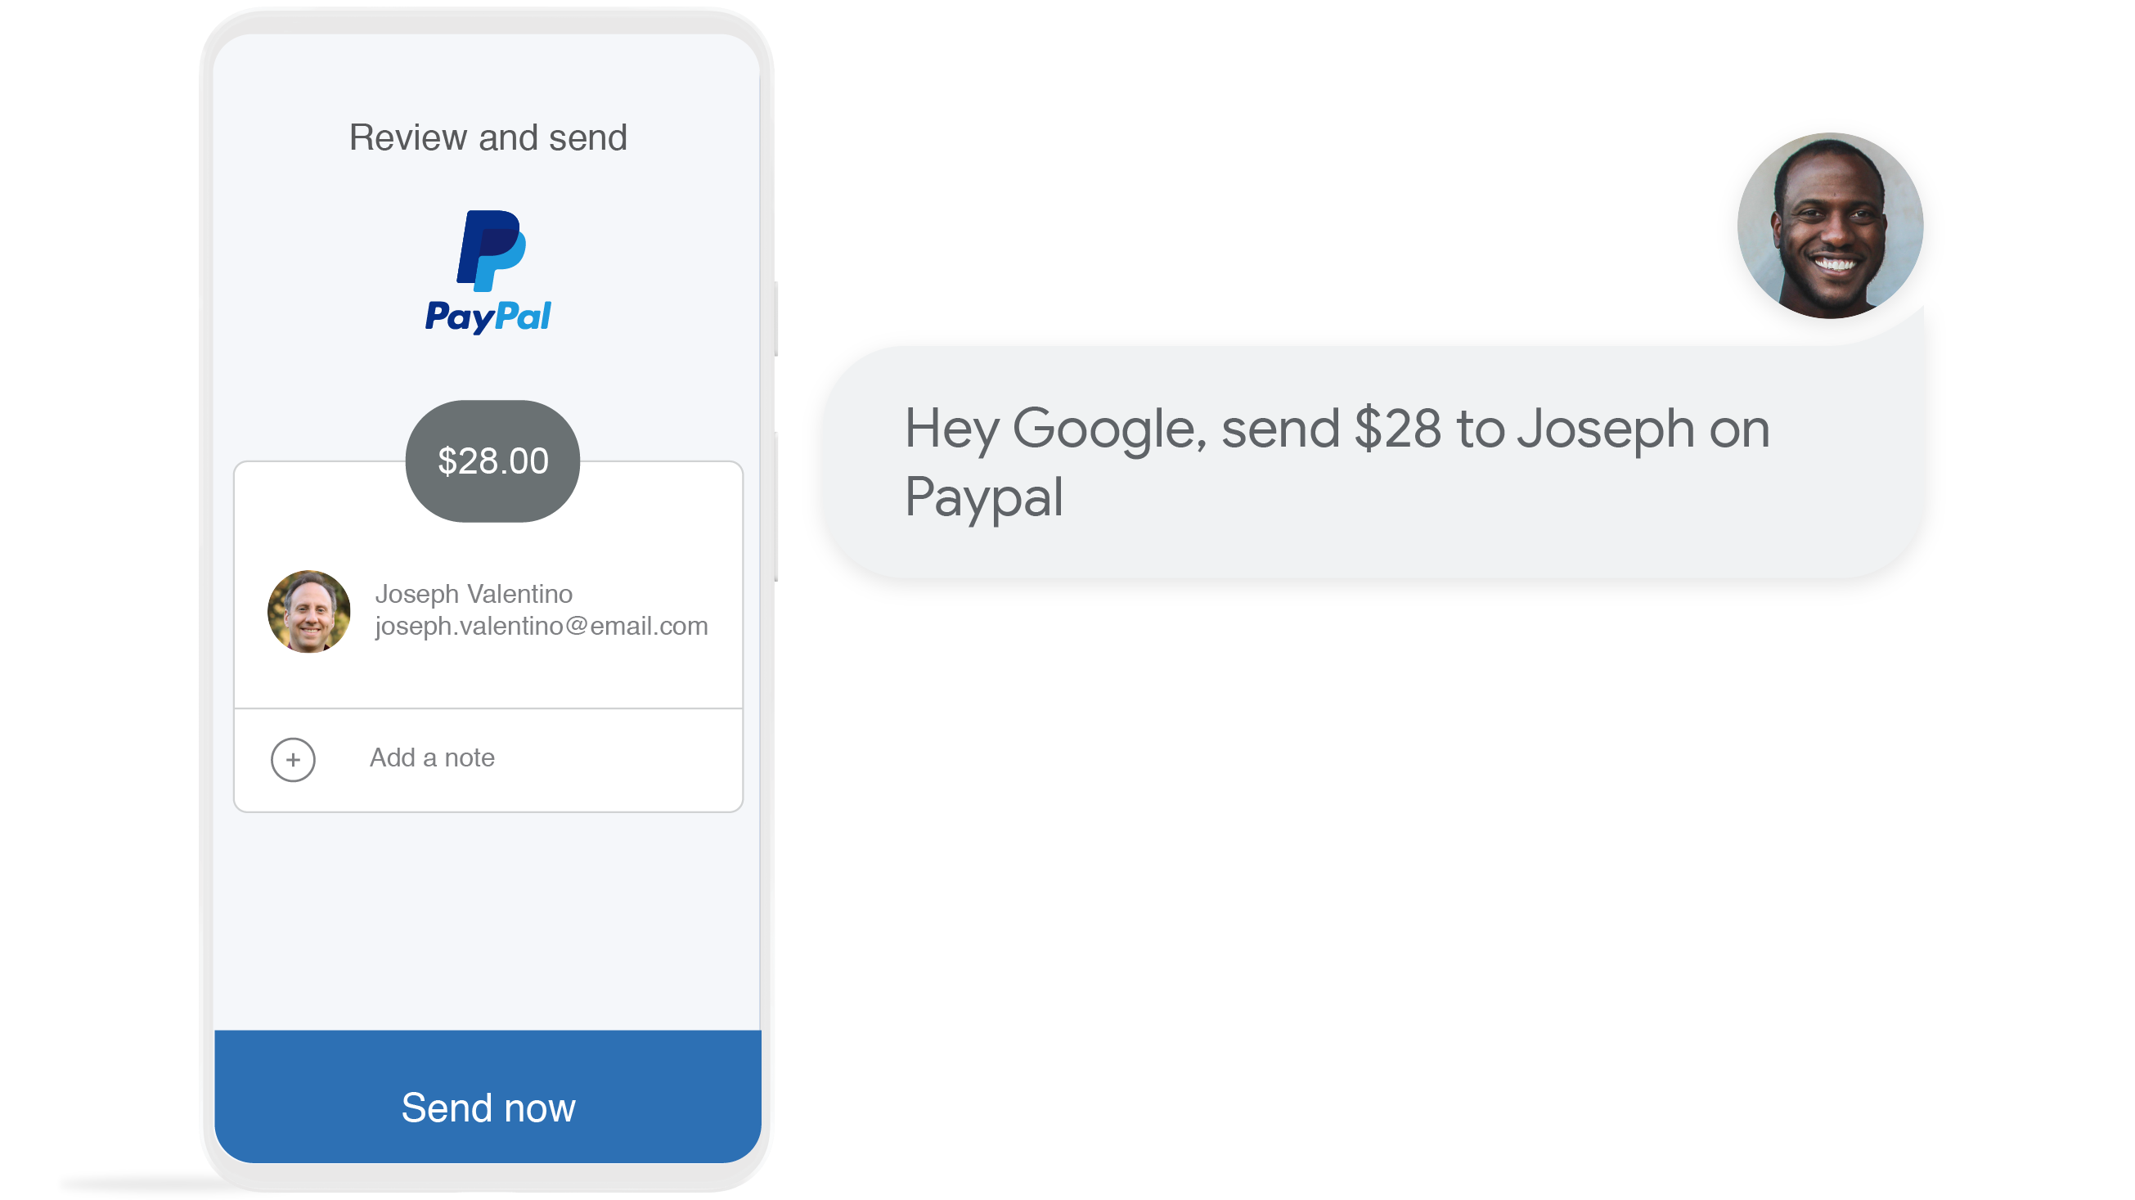Click the word "to" in the voice command

(1480, 429)
